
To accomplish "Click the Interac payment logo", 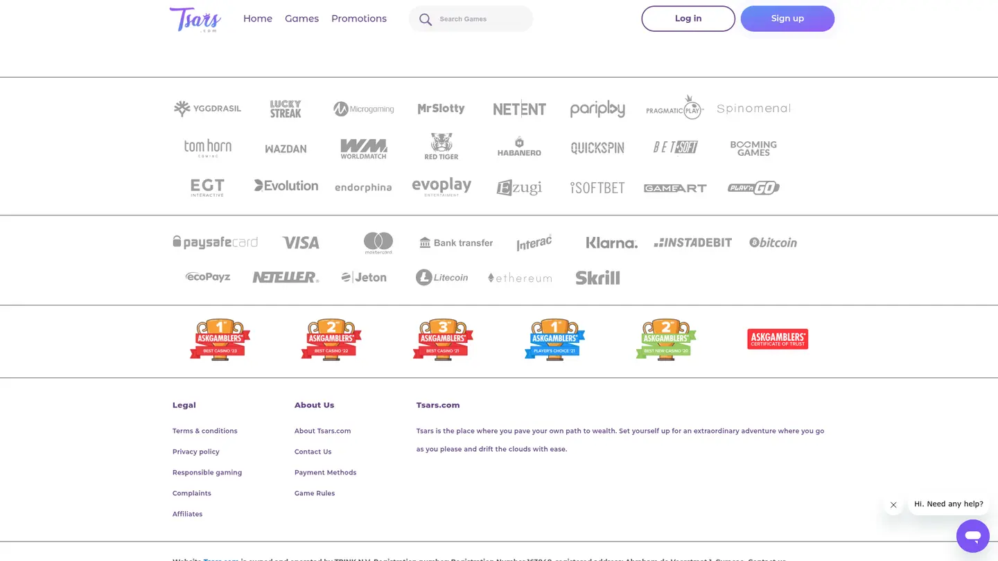I will point(534,242).
